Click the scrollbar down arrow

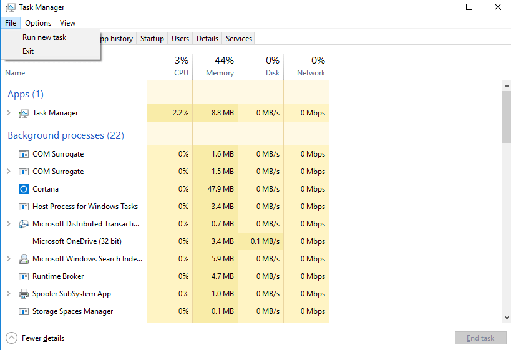tap(507, 318)
